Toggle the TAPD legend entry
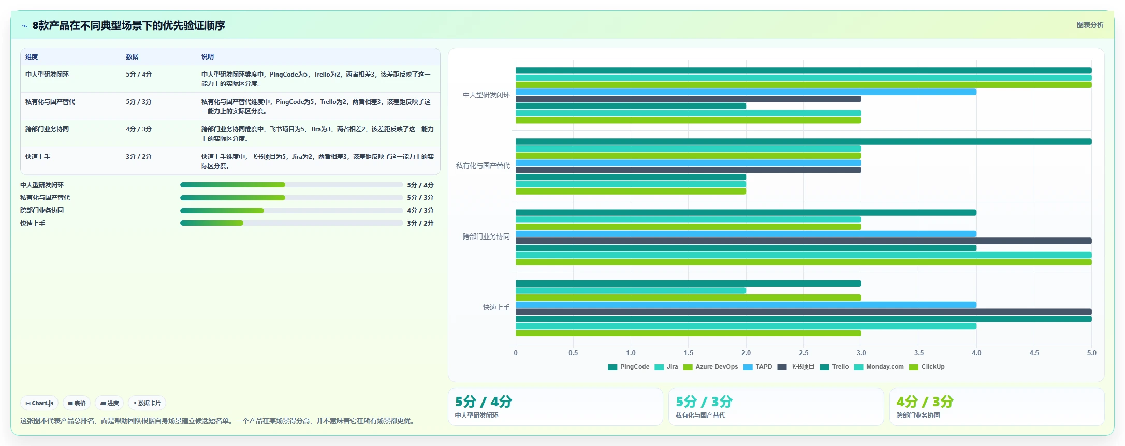The width and height of the screenshot is (1125, 446). pyautogui.click(x=757, y=367)
